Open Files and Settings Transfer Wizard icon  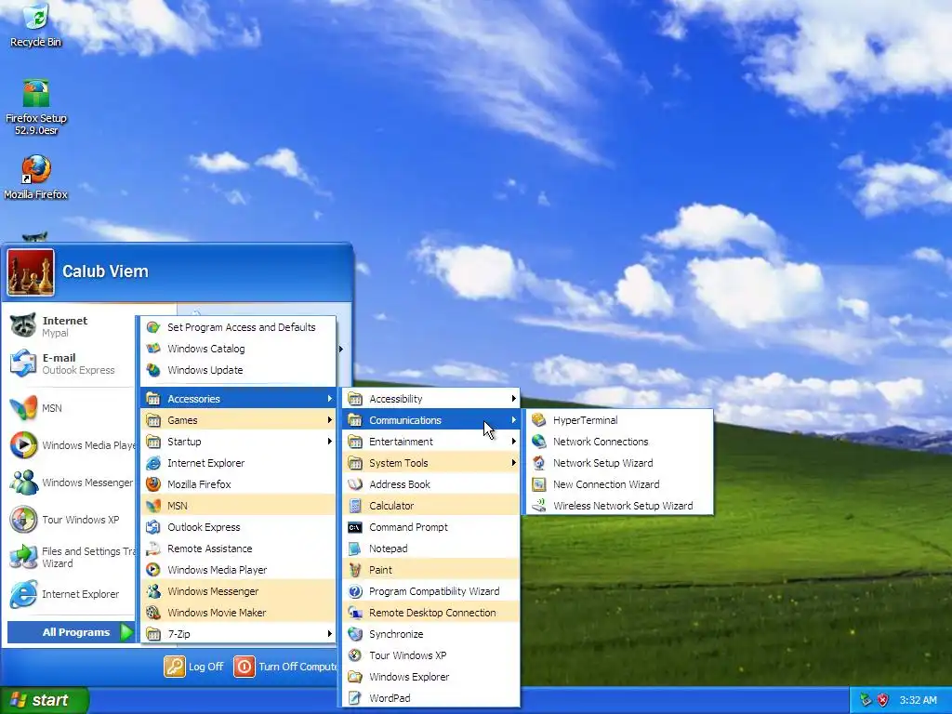[x=23, y=557]
